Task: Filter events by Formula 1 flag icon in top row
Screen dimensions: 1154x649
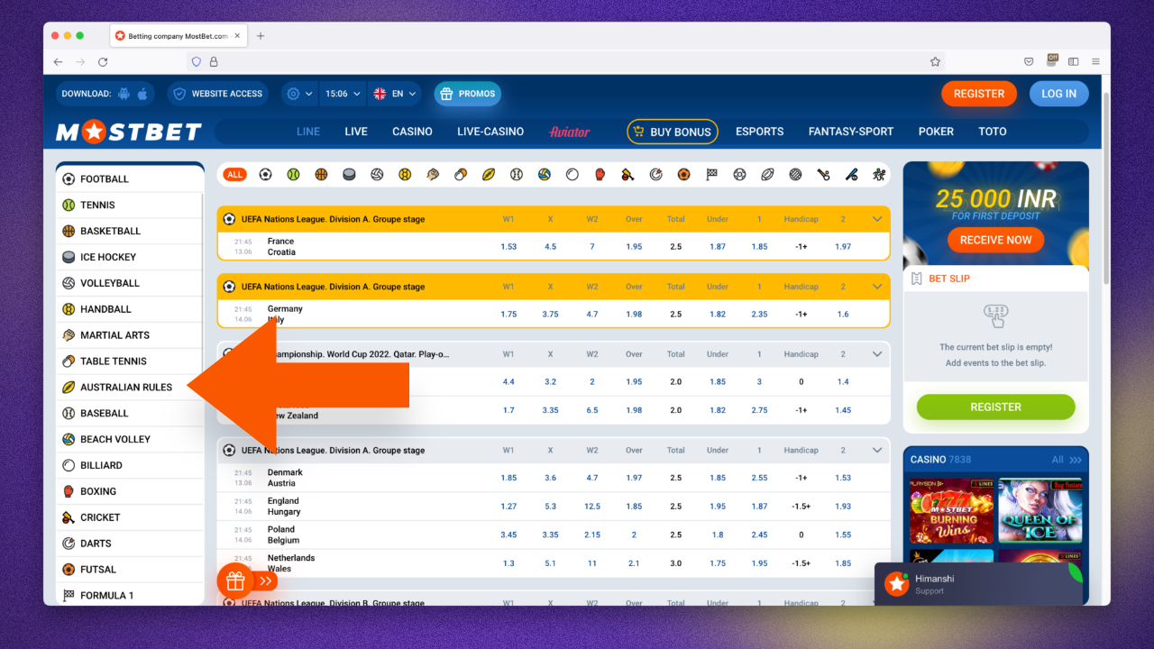Action: pos(711,174)
